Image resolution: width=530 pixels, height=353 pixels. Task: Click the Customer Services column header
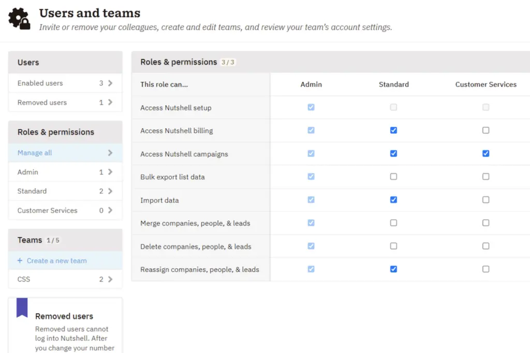pyautogui.click(x=485, y=84)
